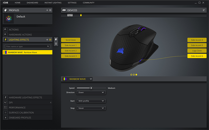The image size is (209, 130).
Task: Select the Side Accent 4 zone
Action: (197, 40)
